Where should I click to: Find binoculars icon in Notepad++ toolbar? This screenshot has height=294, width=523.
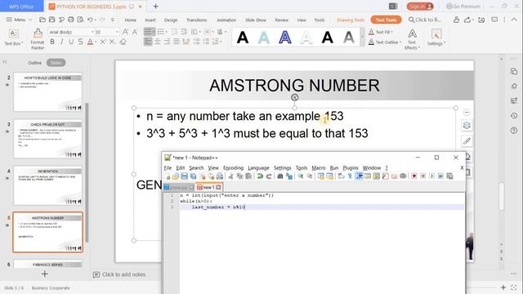pos(280,176)
